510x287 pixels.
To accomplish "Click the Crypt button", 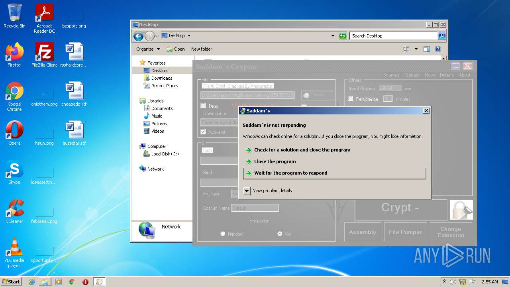I will coord(401,210).
